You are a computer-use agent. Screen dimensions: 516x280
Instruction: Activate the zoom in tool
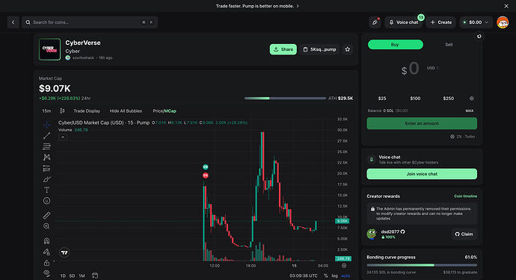coord(46,226)
